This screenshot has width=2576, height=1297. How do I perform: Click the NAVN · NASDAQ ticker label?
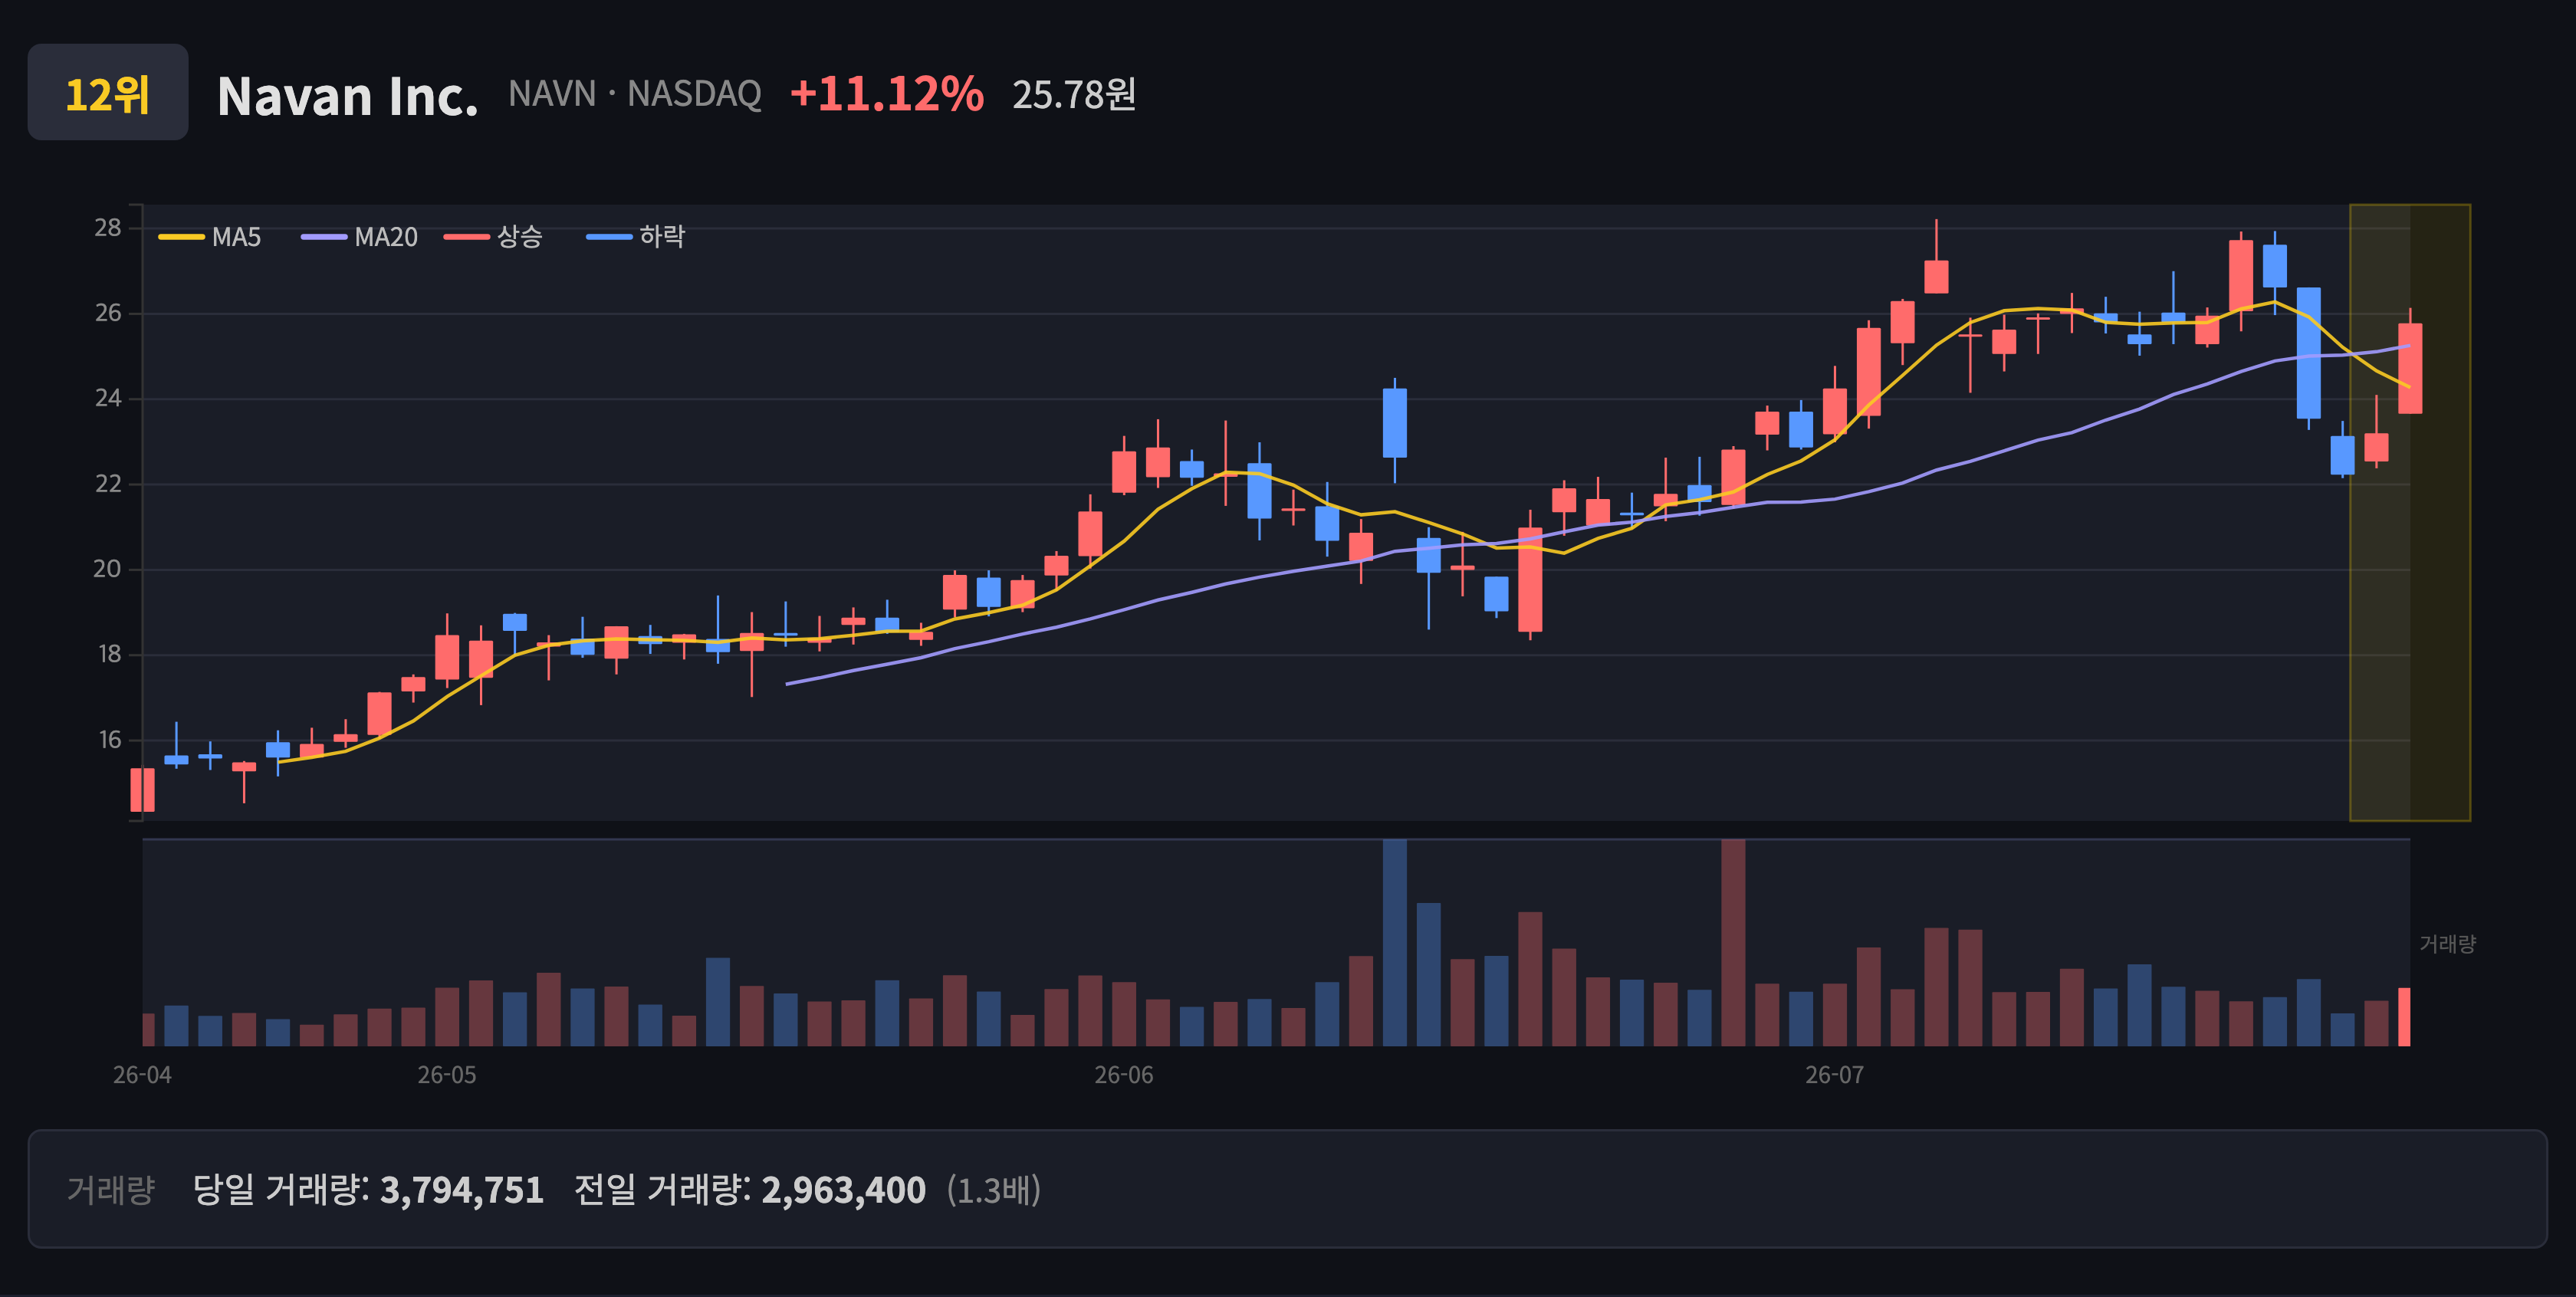[x=635, y=94]
